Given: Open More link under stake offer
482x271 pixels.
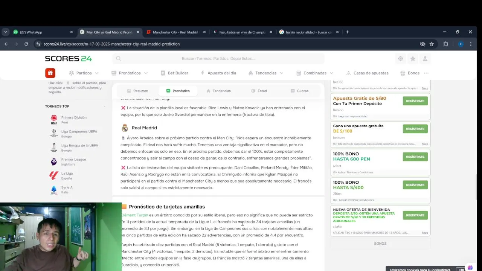Looking at the screenshot, I should pyautogui.click(x=425, y=233).
